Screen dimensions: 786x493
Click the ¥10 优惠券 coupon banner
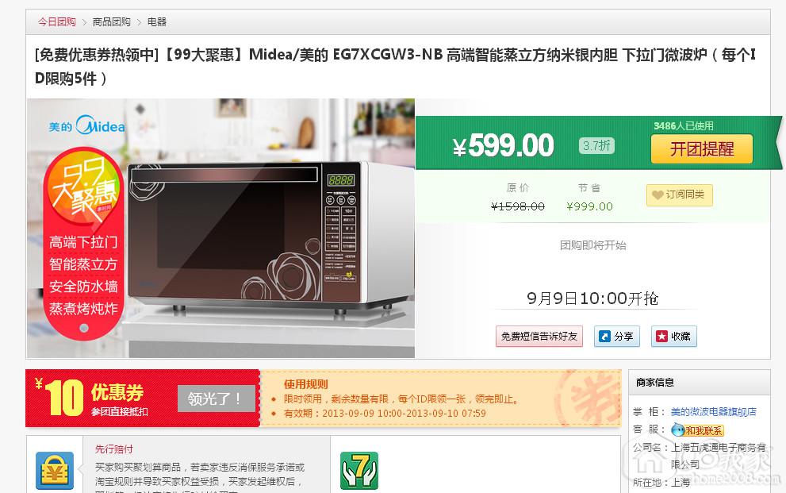pyautogui.click(x=142, y=399)
